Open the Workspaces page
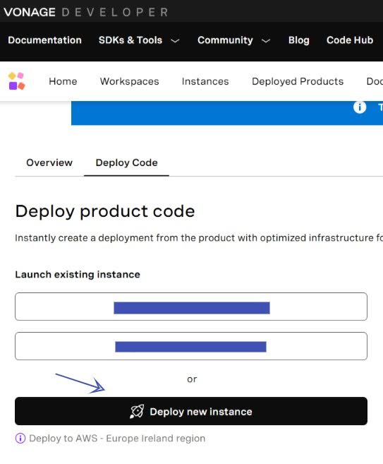This screenshot has width=383, height=464. click(130, 81)
